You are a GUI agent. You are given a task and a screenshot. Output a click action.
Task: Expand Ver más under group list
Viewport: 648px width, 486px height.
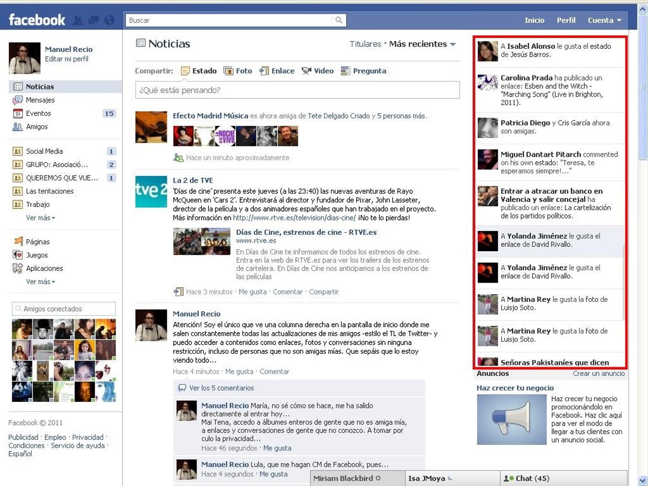[x=40, y=218]
